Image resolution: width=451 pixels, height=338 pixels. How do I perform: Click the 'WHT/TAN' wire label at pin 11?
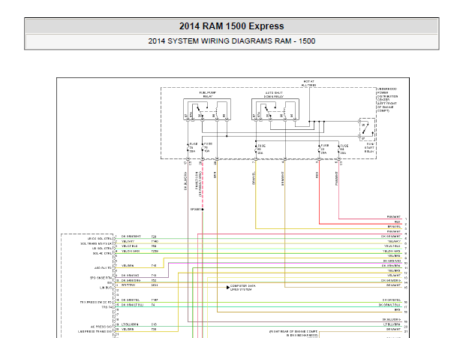point(128,285)
